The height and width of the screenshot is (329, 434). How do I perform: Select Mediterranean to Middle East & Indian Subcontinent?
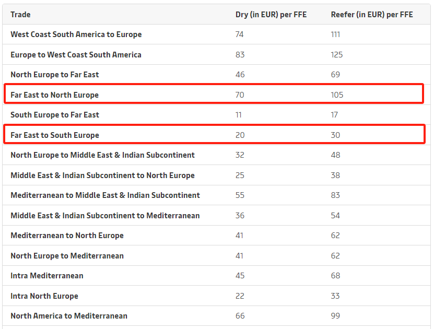[x=105, y=195]
